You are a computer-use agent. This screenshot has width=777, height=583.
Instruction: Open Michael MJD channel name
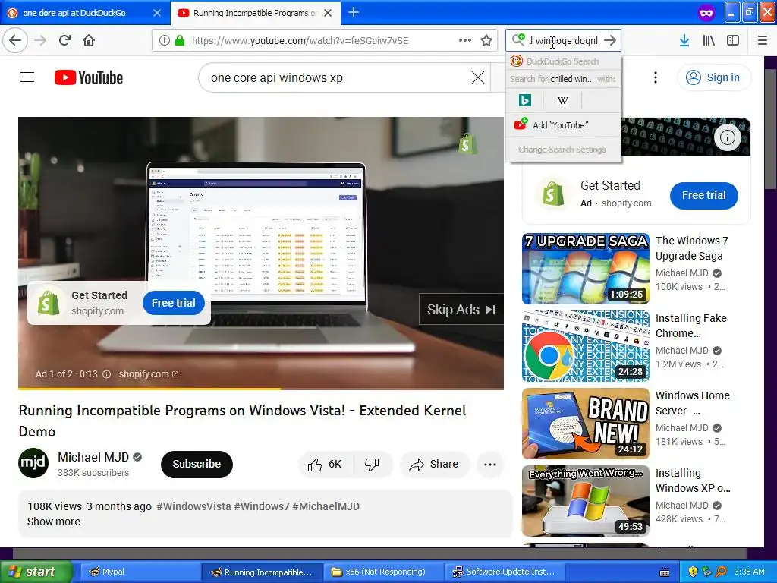pos(93,457)
